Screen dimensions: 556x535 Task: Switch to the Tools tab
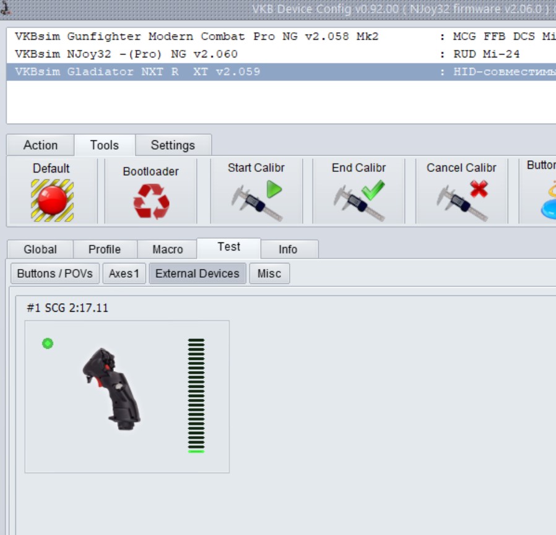(104, 145)
